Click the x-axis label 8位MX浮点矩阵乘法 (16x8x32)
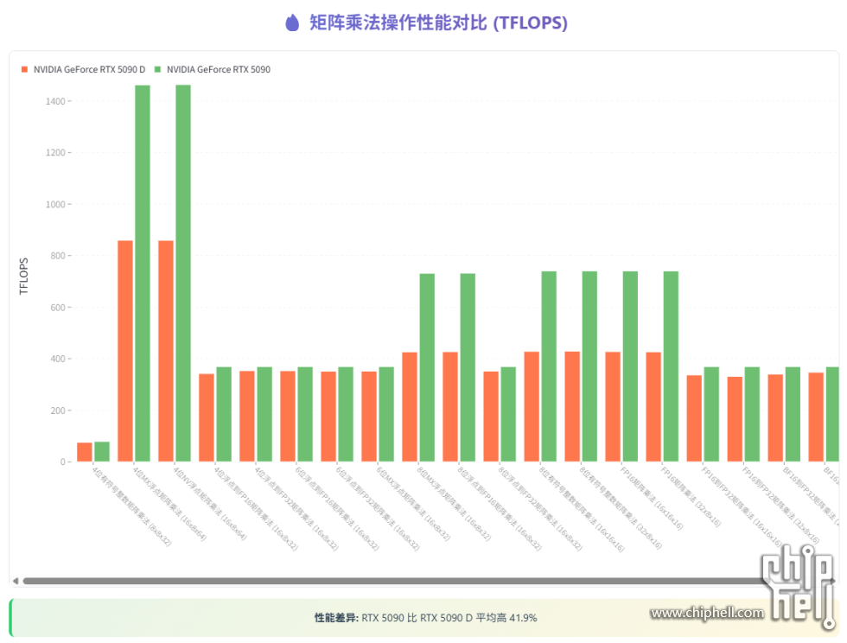 pyautogui.click(x=454, y=504)
